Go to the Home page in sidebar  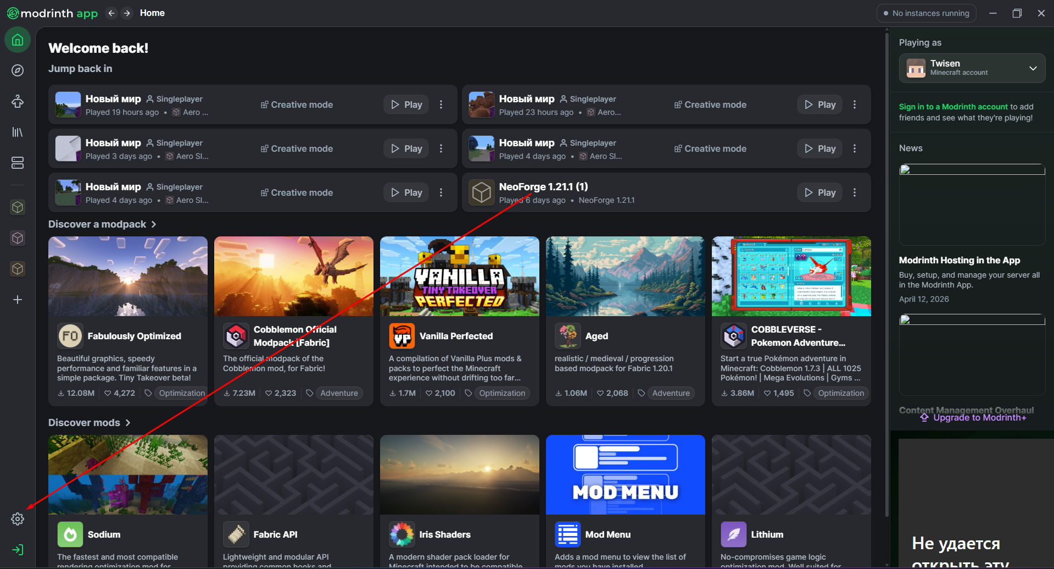pos(18,40)
